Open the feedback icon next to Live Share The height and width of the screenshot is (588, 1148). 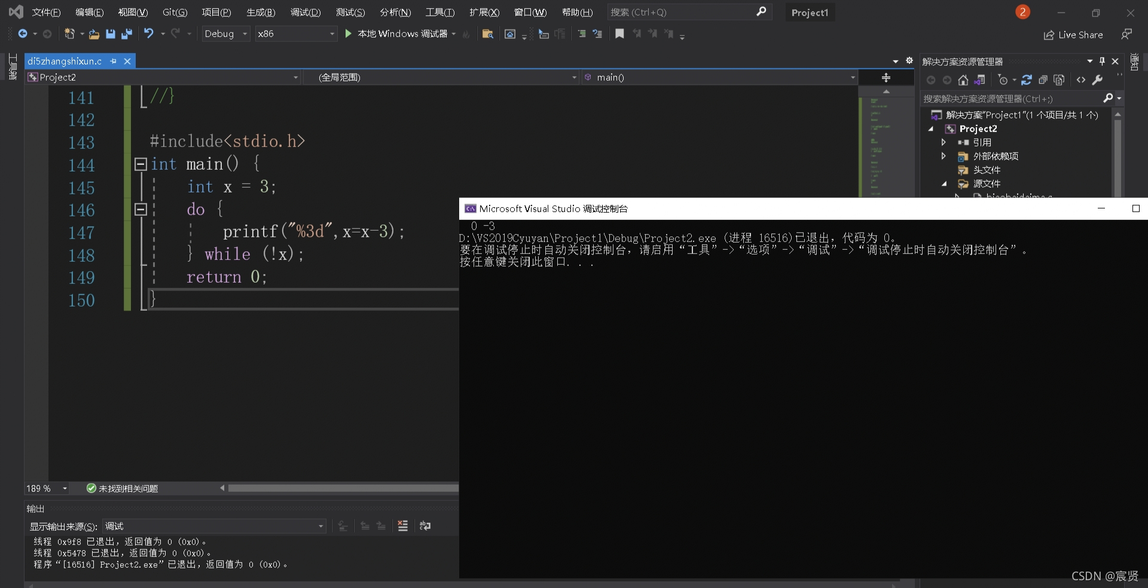(x=1126, y=34)
